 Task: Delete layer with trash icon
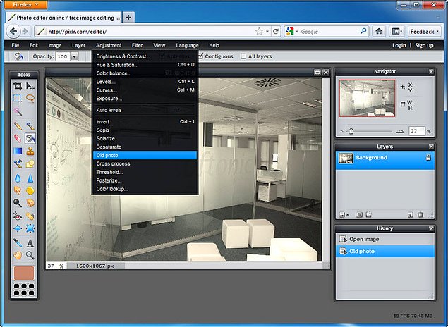(420, 214)
